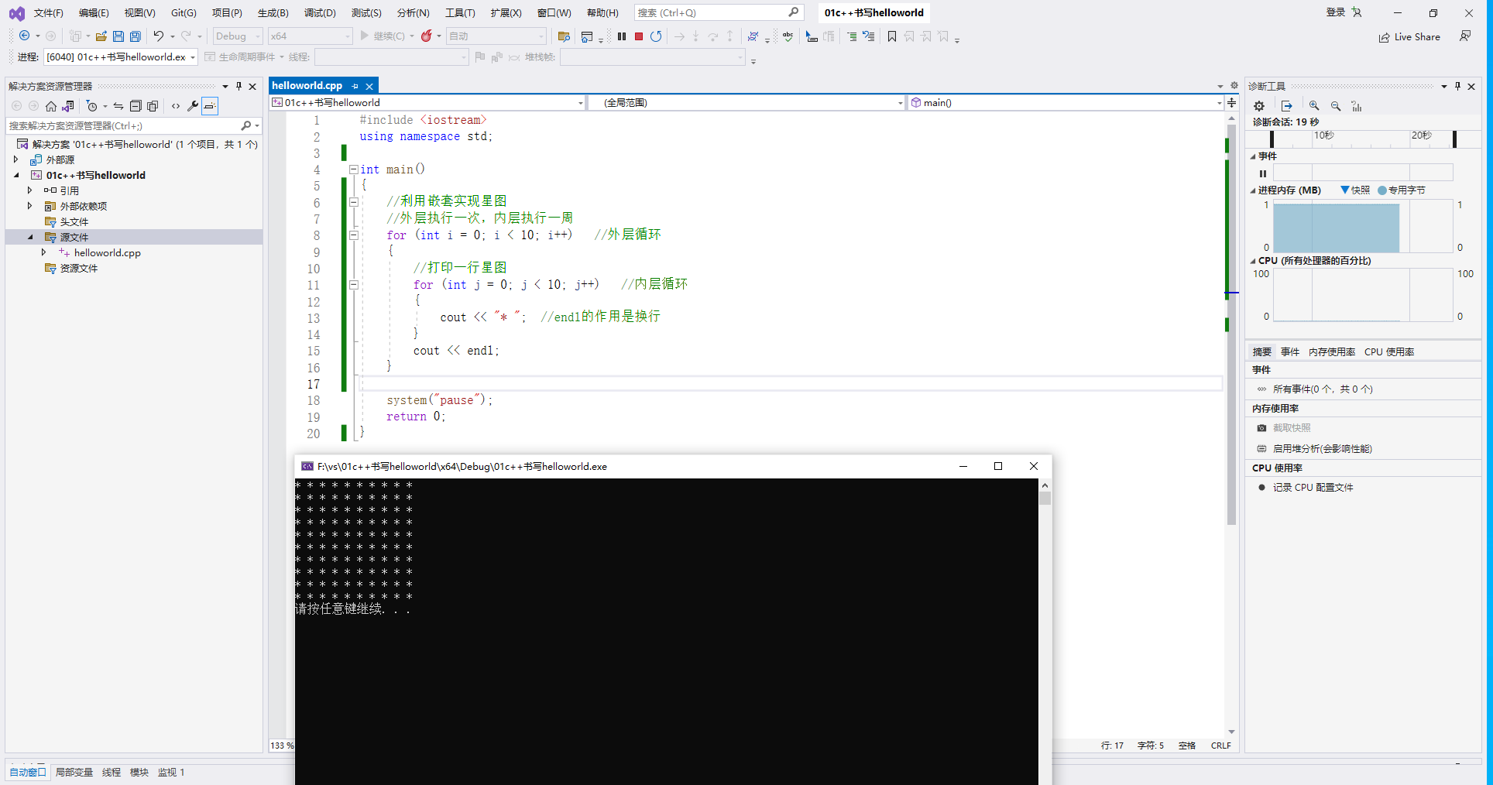Open the 调试(D) menu

click(320, 13)
